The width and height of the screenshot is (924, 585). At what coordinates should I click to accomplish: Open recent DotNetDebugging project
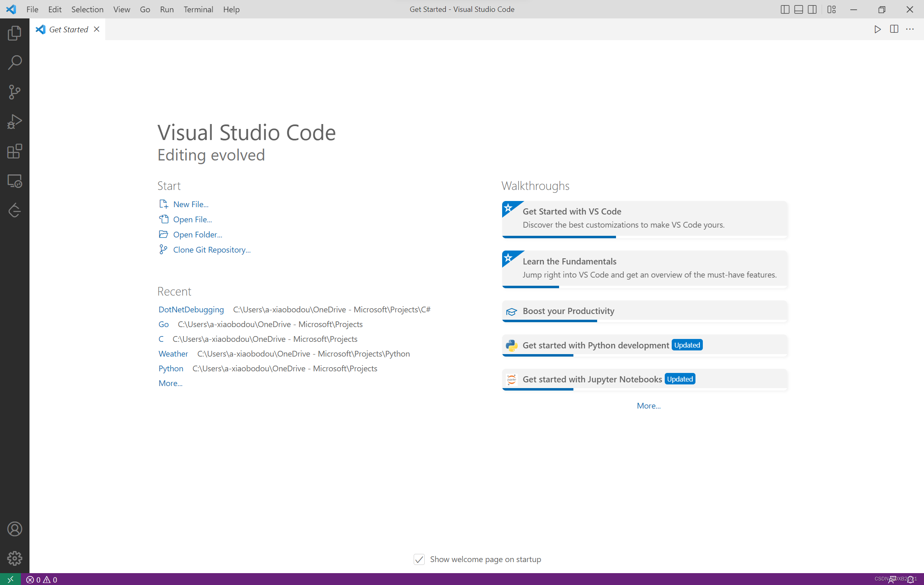[191, 309]
